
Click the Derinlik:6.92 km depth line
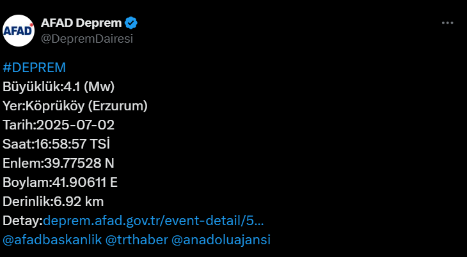53,202
